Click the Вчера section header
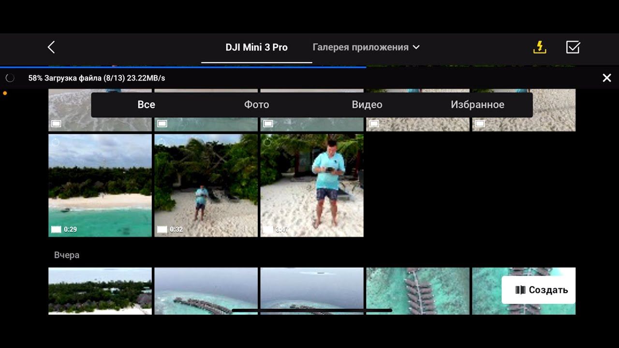Screen dimensions: 619x348 [67, 255]
